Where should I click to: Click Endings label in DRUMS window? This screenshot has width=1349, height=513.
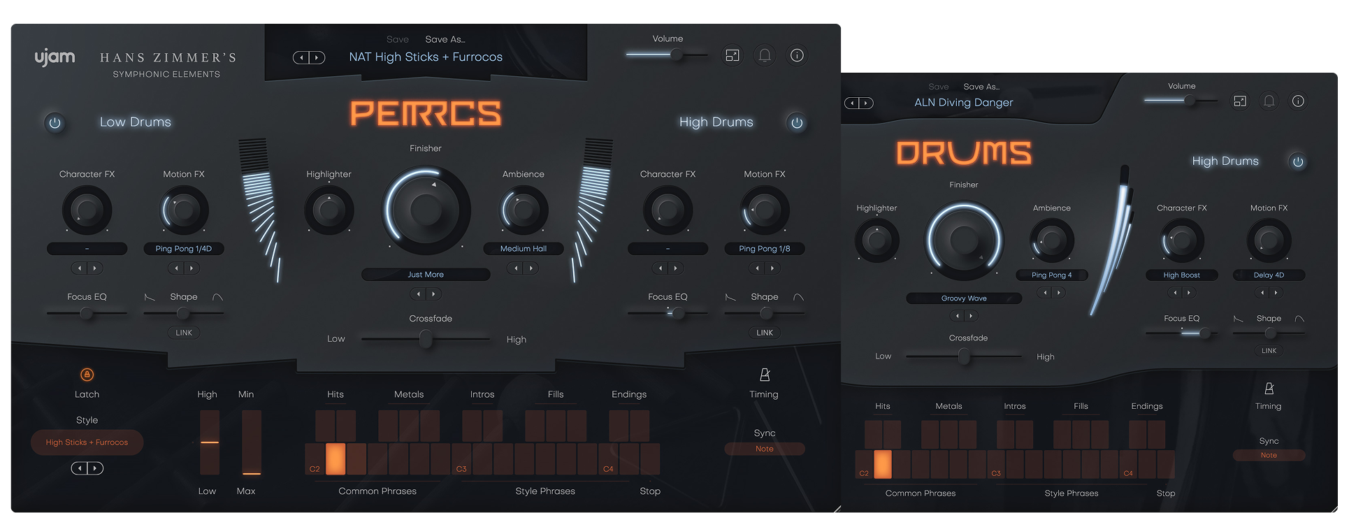pyautogui.click(x=1147, y=406)
